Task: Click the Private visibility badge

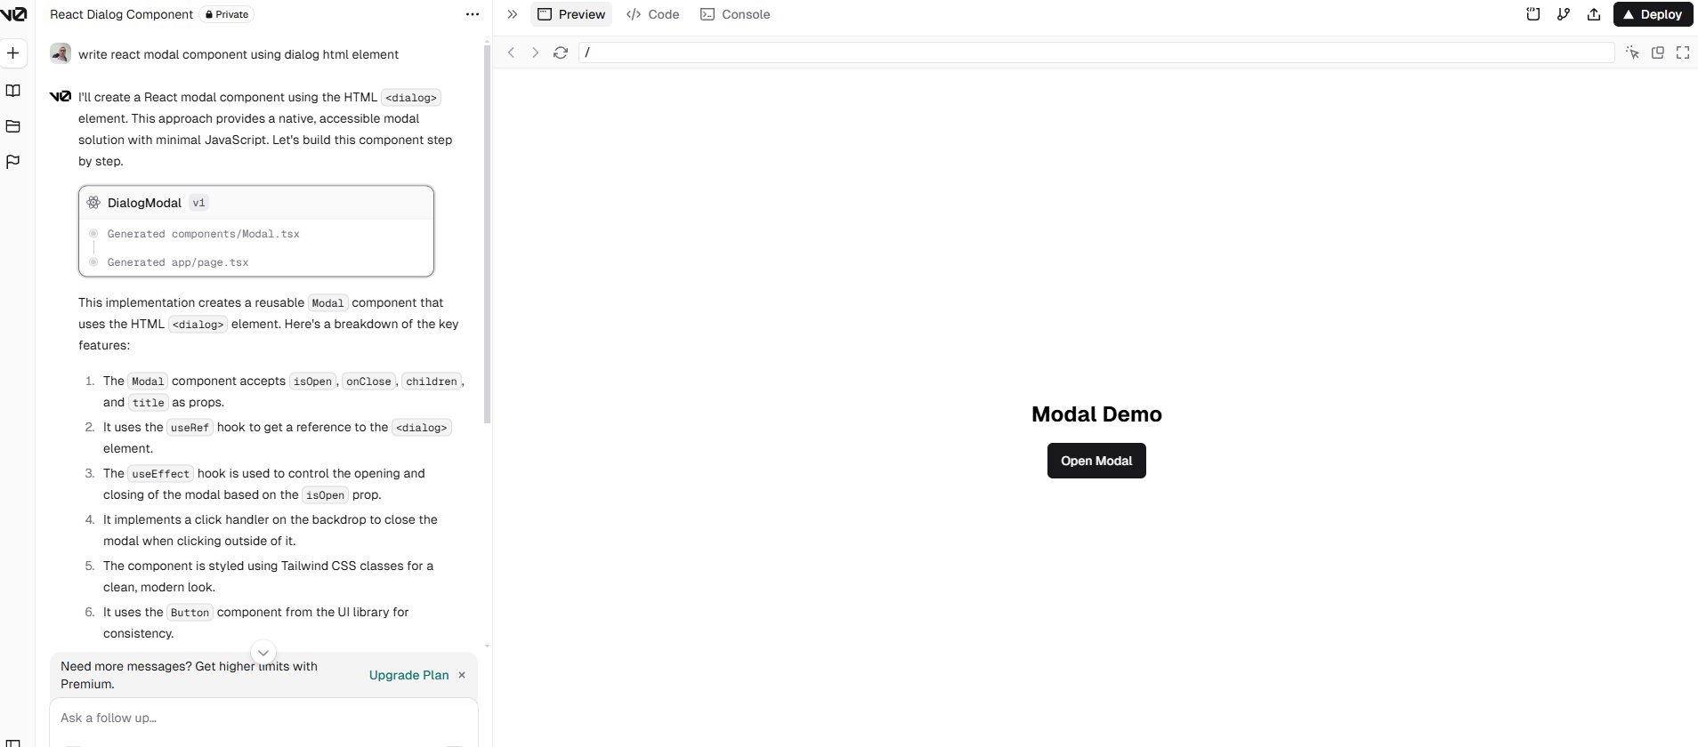Action: pyautogui.click(x=228, y=14)
